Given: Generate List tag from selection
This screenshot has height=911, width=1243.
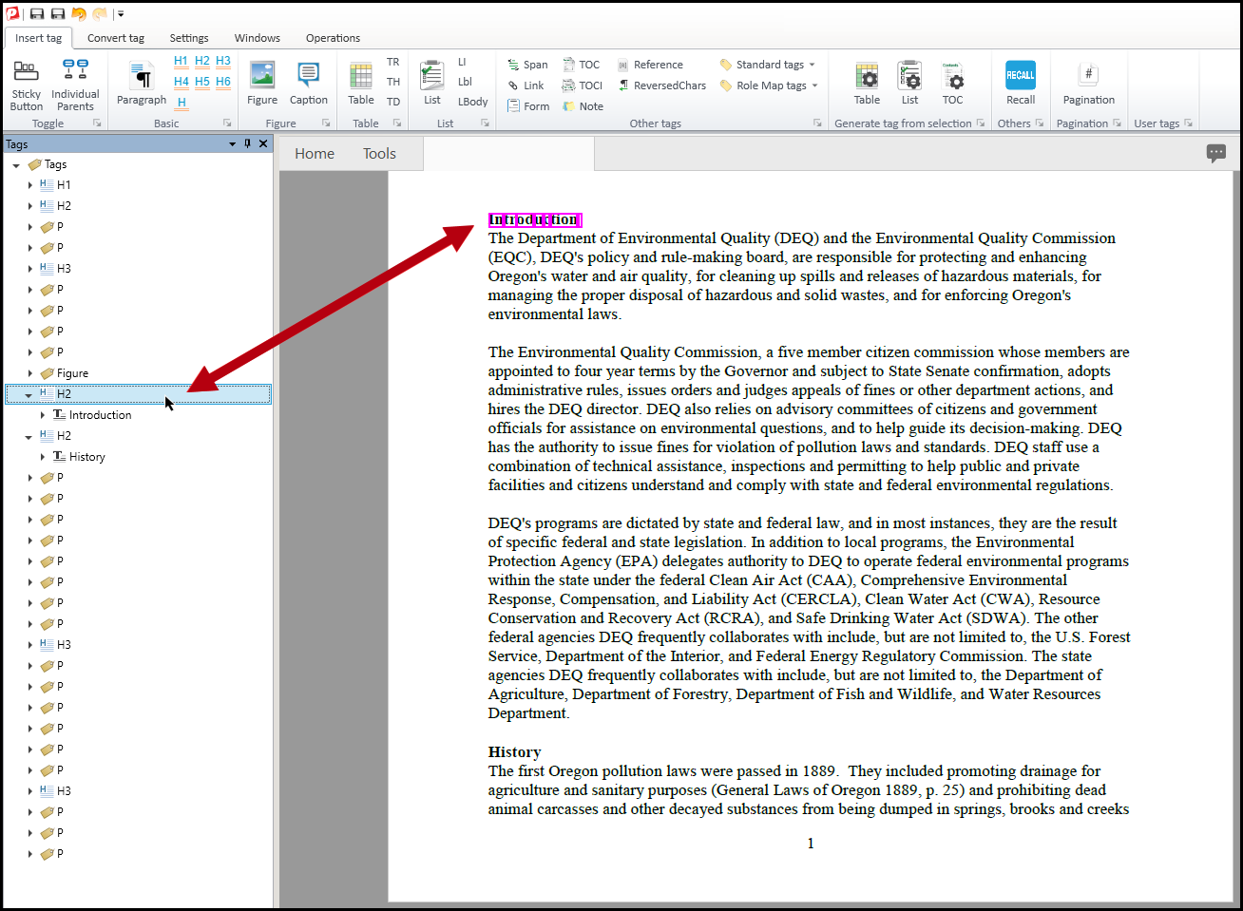Looking at the screenshot, I should (x=909, y=84).
